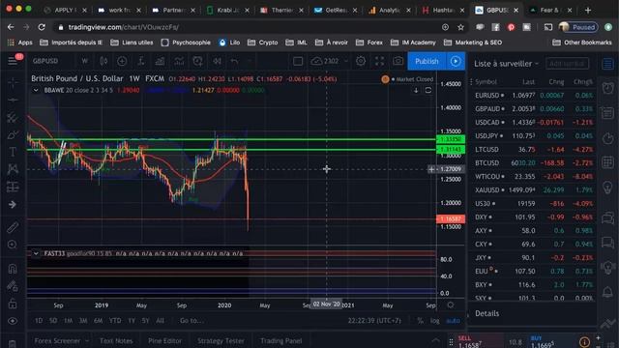Select the XAUUSD watchlist row
This screenshot has height=348, width=619.
point(534,189)
